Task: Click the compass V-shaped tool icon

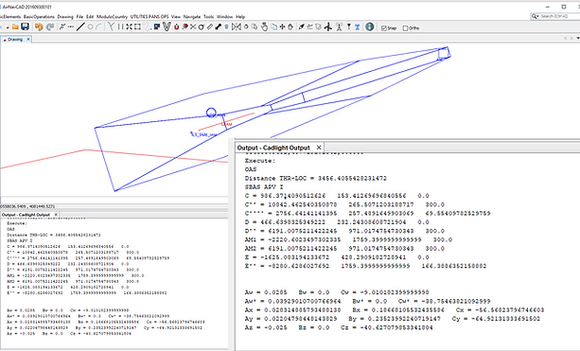Action: 167,26
